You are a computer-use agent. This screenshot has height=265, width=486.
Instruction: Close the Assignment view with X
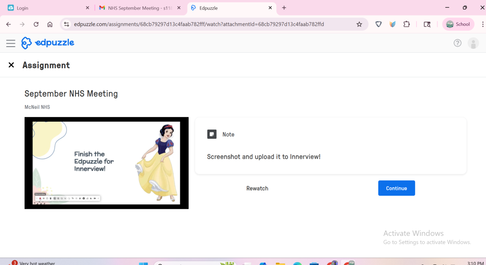[x=11, y=65]
